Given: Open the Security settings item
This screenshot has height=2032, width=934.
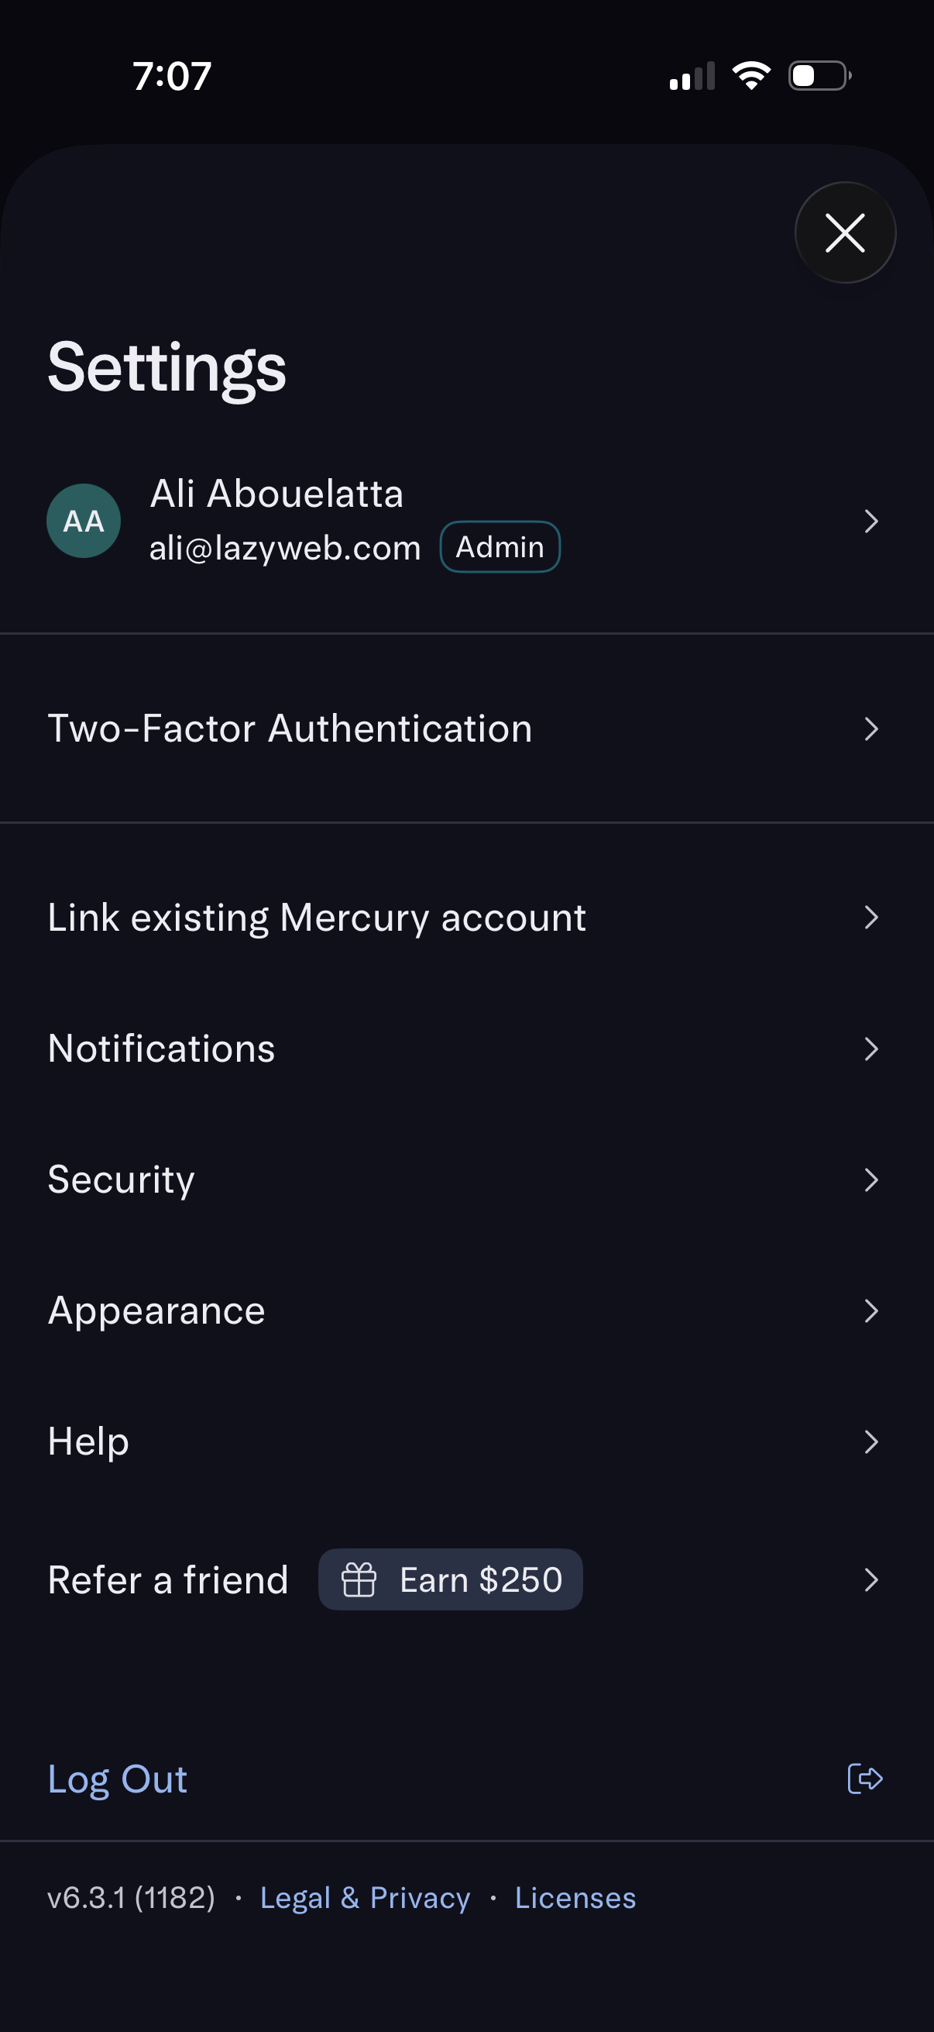Looking at the screenshot, I should click(122, 1180).
